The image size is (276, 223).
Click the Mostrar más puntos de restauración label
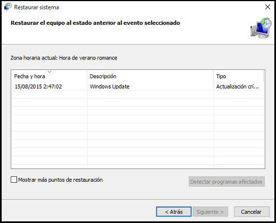pyautogui.click(x=60, y=180)
